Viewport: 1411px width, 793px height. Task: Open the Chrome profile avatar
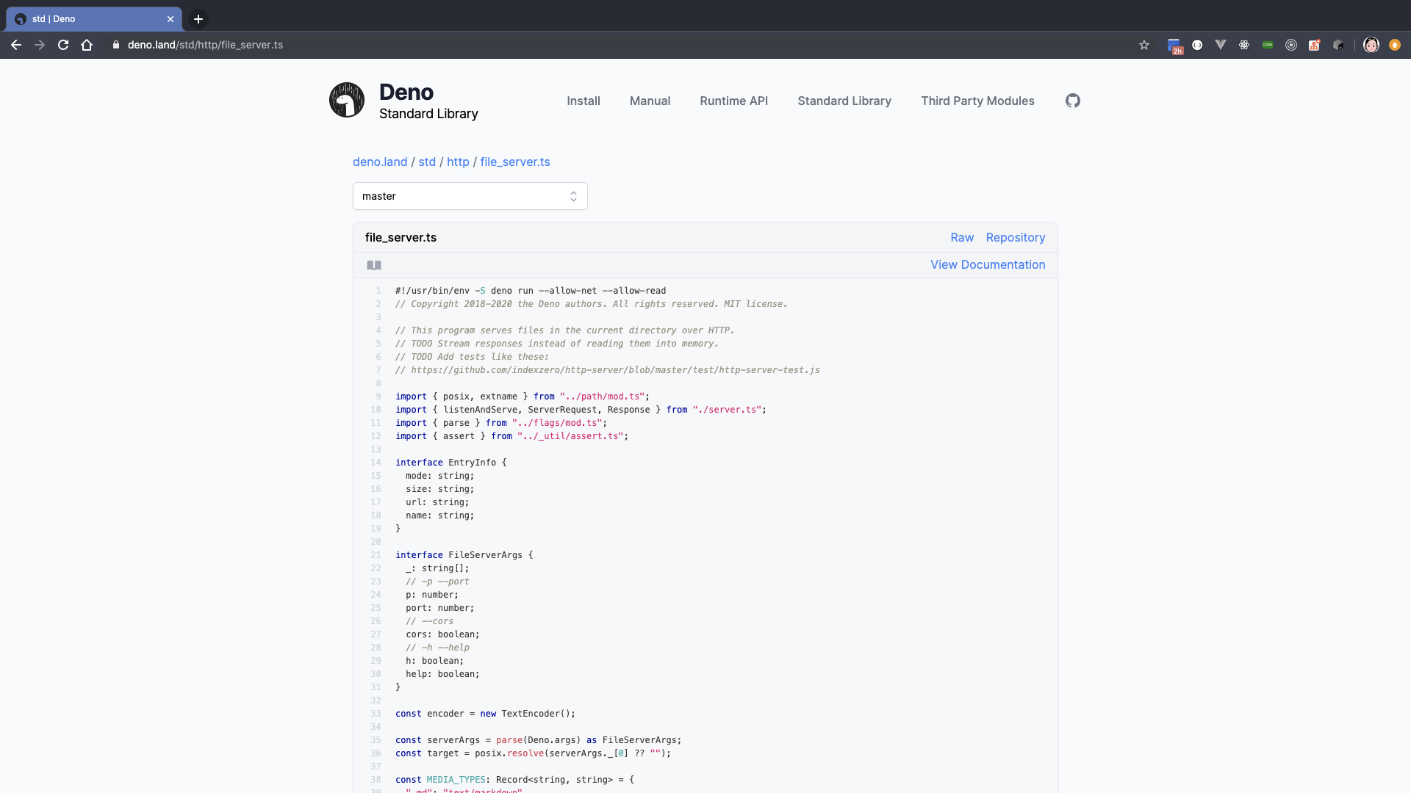click(1371, 45)
